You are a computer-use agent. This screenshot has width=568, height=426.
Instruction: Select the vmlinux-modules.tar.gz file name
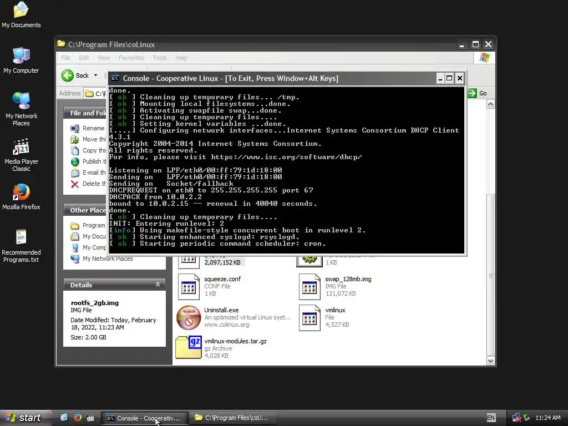pyautogui.click(x=235, y=341)
